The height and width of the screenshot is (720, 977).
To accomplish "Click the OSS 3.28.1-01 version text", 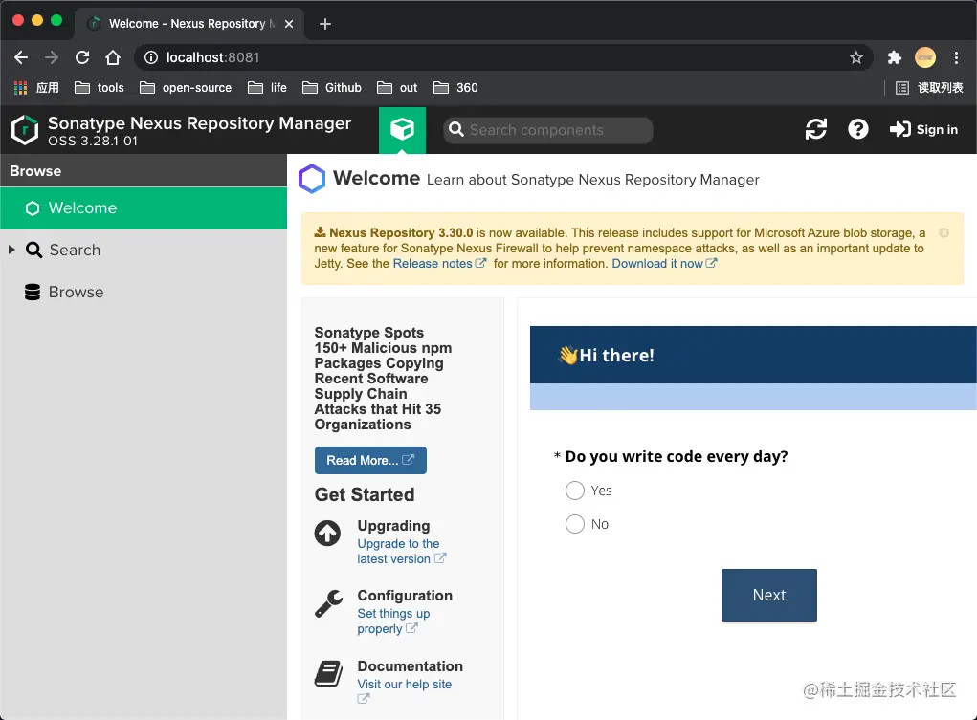I will tap(93, 141).
